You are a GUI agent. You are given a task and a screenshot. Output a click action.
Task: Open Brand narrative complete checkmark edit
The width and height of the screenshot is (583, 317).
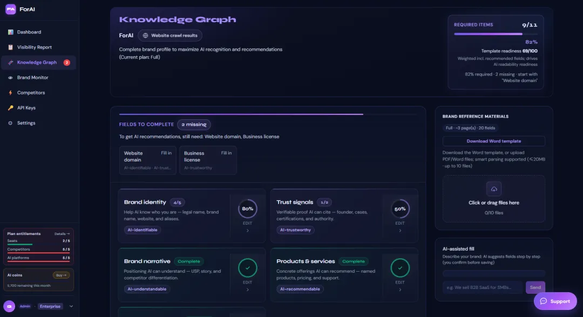[248, 268]
